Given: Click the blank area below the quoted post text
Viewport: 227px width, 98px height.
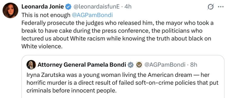Looking at the screenshot, I should [123, 96].
